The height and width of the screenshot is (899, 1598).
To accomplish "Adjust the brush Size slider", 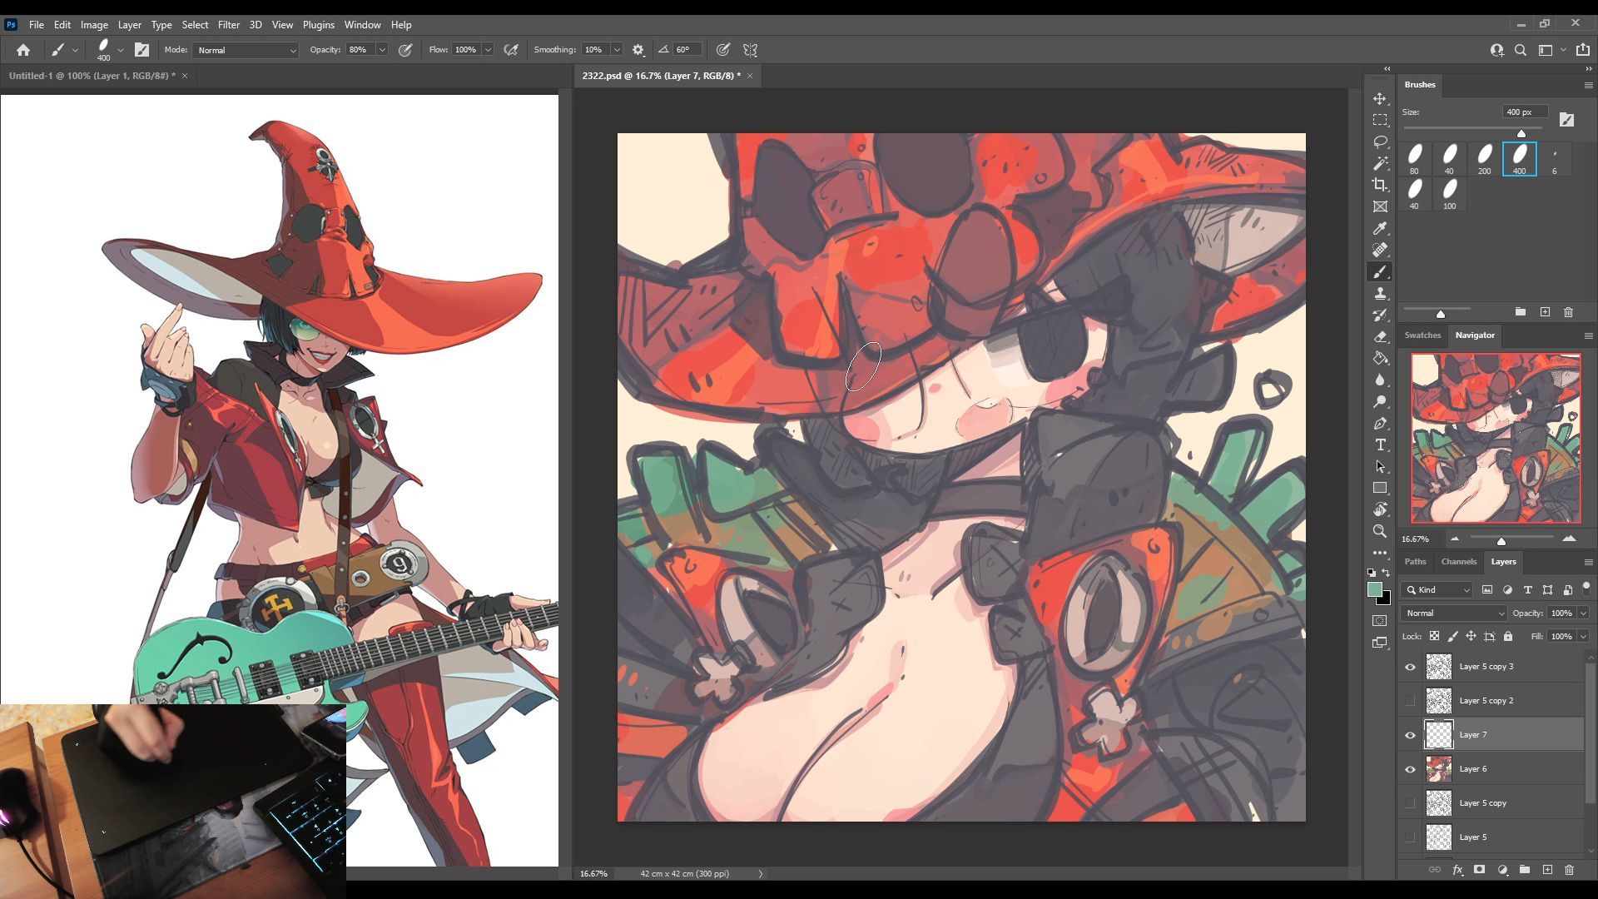I will (x=1521, y=133).
